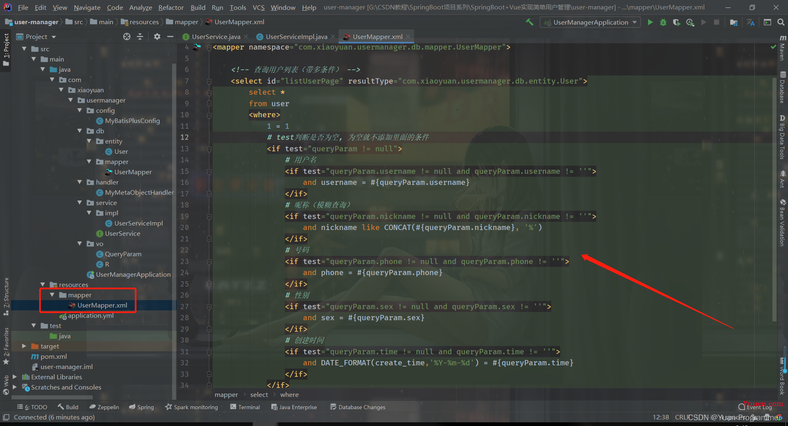Open the Terminal tool window
This screenshot has height=426, width=788.
tap(245, 407)
